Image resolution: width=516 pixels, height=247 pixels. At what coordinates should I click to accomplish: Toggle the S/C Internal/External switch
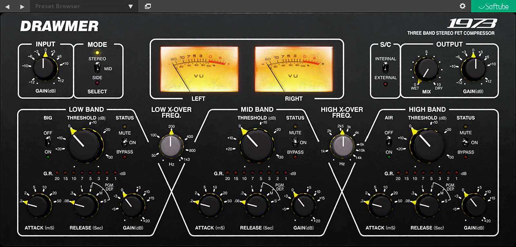pos(385,68)
